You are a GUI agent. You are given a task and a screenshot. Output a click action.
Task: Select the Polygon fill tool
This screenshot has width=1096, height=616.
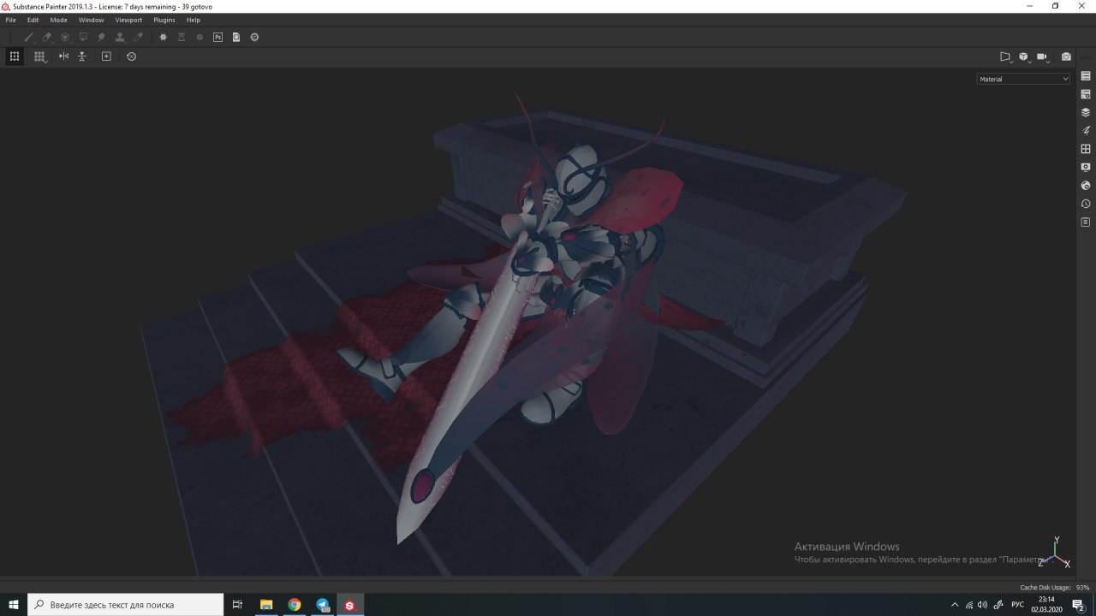point(83,37)
